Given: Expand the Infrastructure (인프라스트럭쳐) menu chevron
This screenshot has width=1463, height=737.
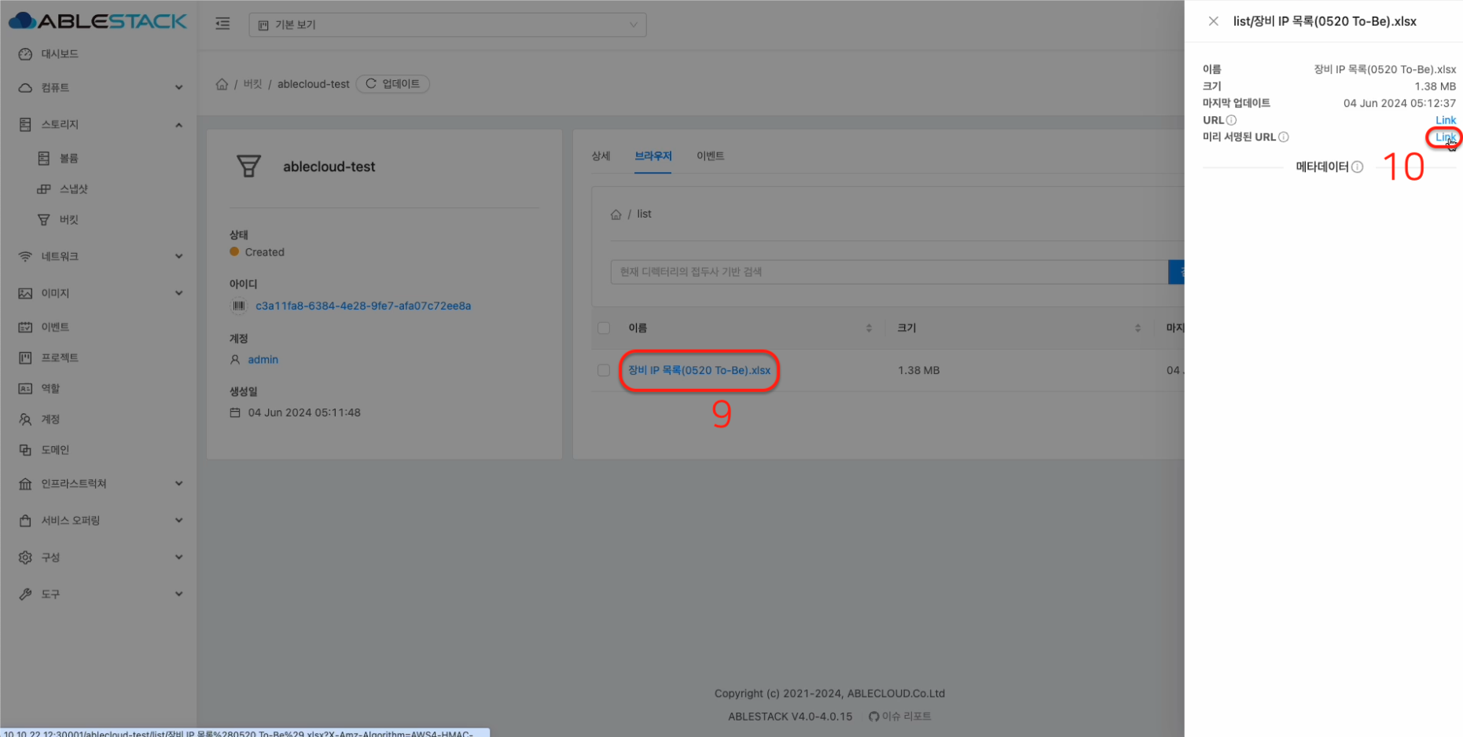Looking at the screenshot, I should [178, 484].
